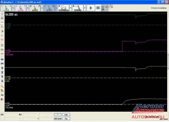Select the об/мин unit button
Viewport: 169px width, 122px height.
(58, 118)
